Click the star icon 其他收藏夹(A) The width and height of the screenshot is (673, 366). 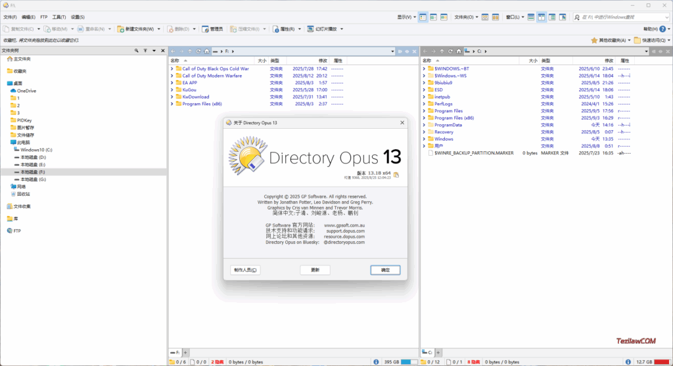pos(594,40)
